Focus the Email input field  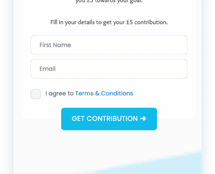pyautogui.click(x=109, y=69)
